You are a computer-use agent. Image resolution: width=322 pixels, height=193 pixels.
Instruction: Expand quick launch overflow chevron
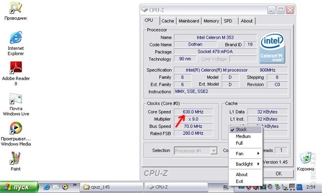click(x=74, y=185)
